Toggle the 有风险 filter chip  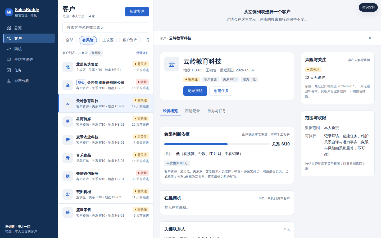pyautogui.click(x=88, y=40)
